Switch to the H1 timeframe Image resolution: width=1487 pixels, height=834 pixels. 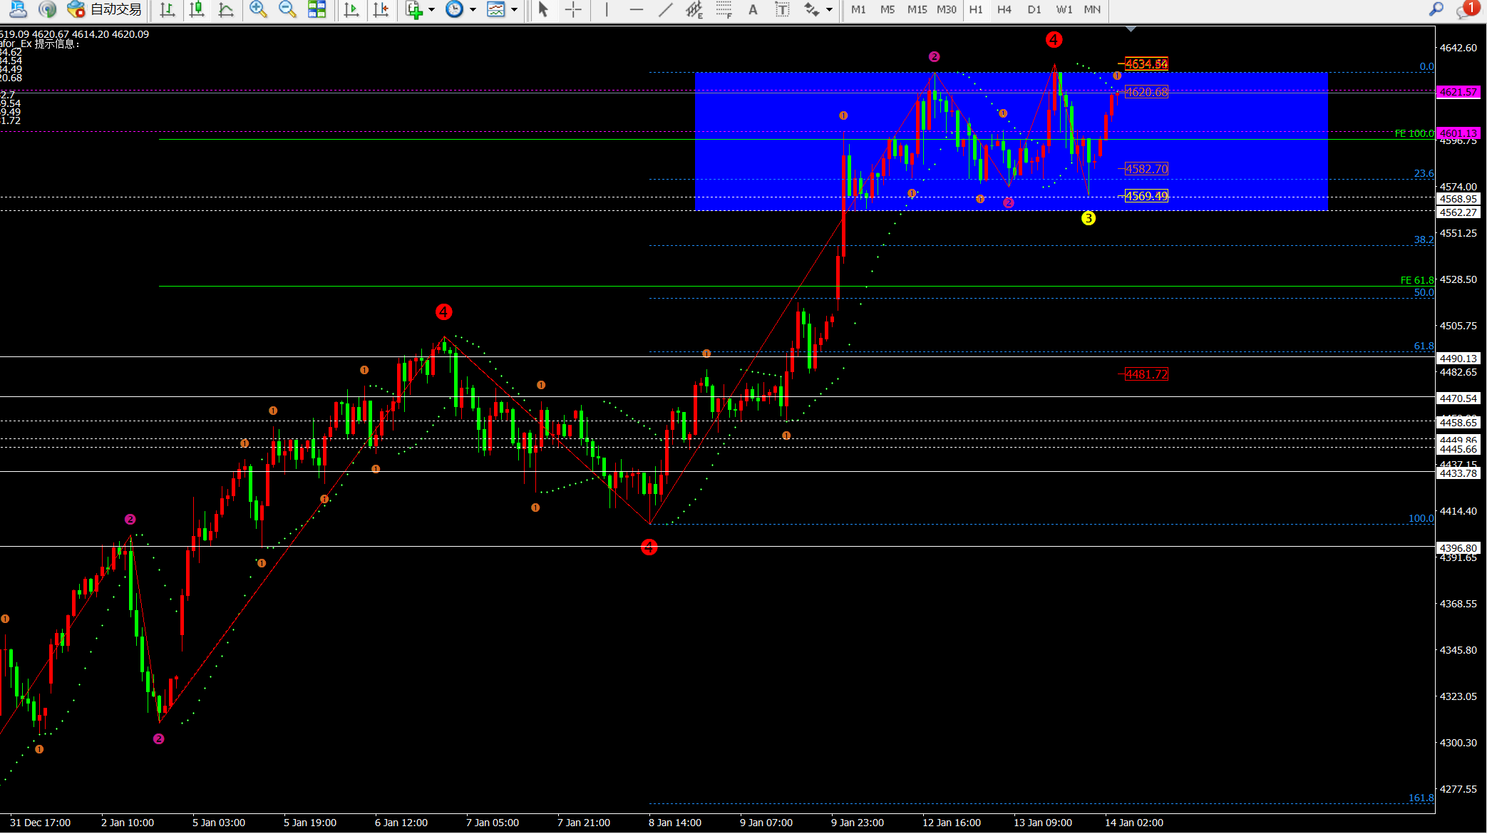click(x=975, y=9)
